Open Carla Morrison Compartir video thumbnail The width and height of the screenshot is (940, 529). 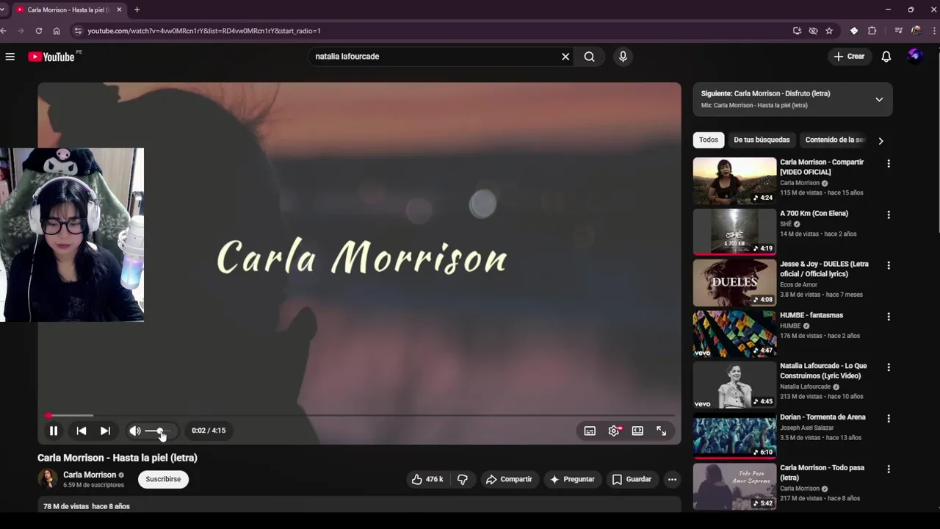coord(734,181)
